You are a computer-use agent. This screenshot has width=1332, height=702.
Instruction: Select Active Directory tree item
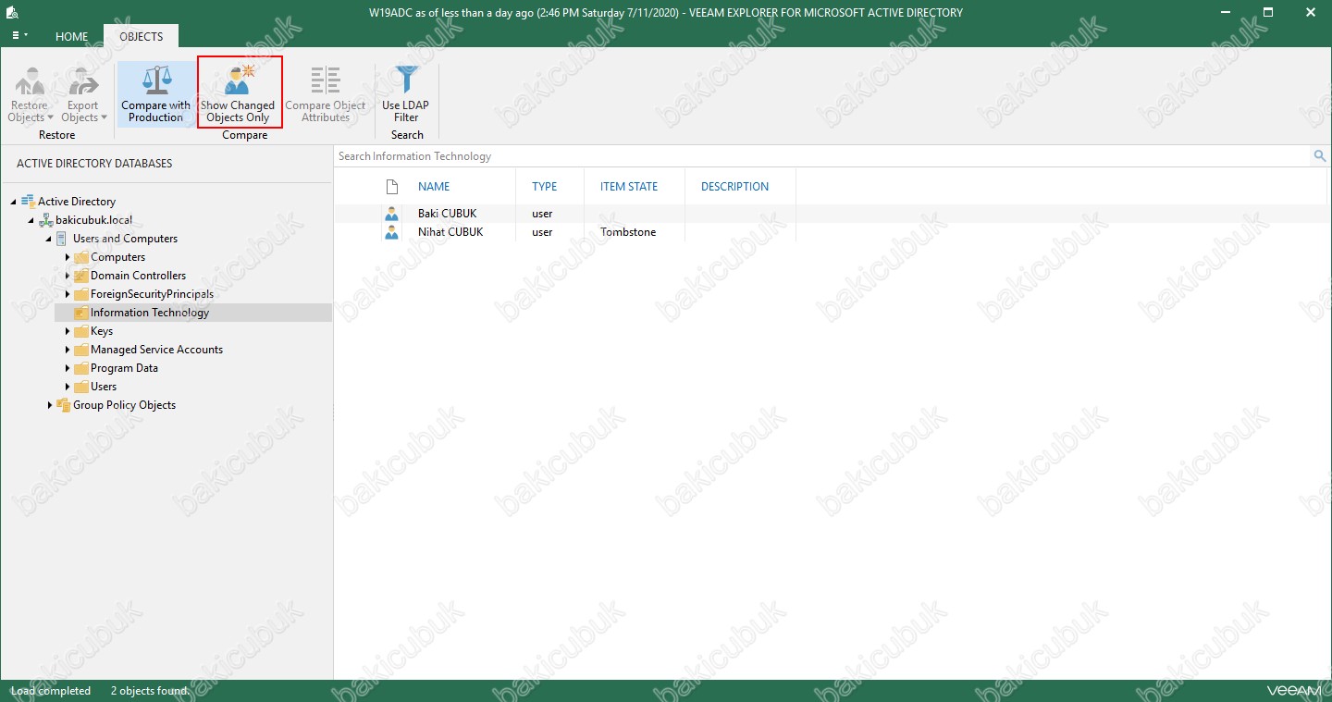[x=77, y=202]
